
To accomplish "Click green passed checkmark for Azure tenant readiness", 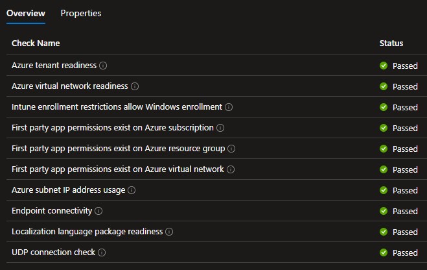I will 384,66.
